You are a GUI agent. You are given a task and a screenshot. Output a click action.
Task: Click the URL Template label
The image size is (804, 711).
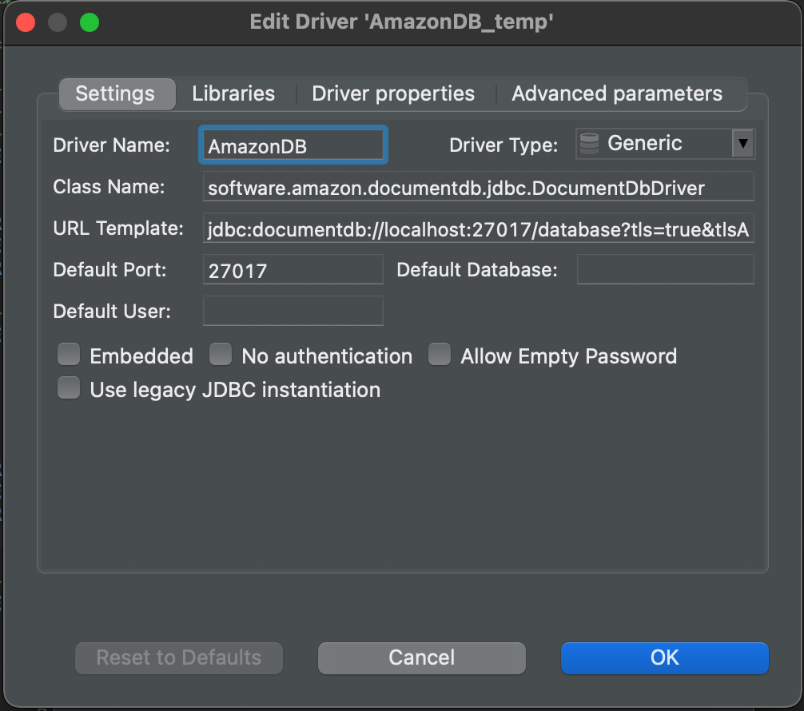(118, 228)
